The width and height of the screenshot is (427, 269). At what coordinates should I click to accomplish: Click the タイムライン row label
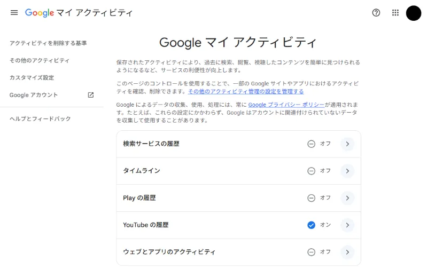point(142,171)
